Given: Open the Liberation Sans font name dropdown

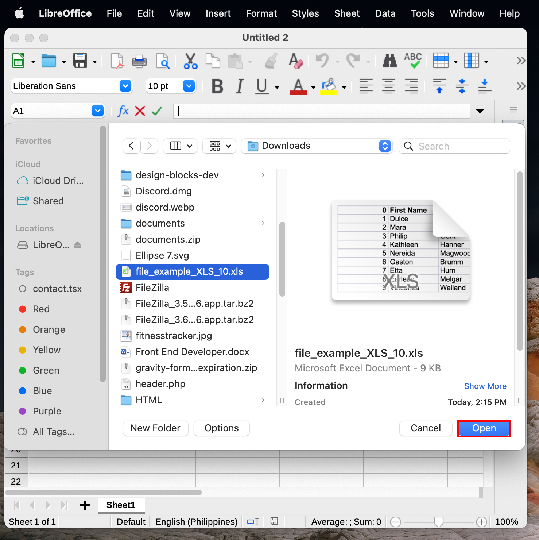Looking at the screenshot, I should click(x=125, y=86).
